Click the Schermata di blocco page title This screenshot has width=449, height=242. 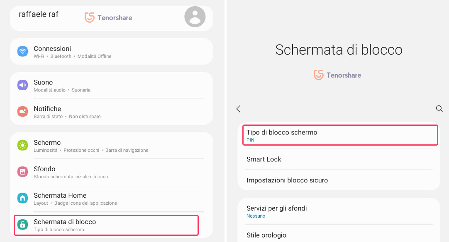pyautogui.click(x=339, y=50)
